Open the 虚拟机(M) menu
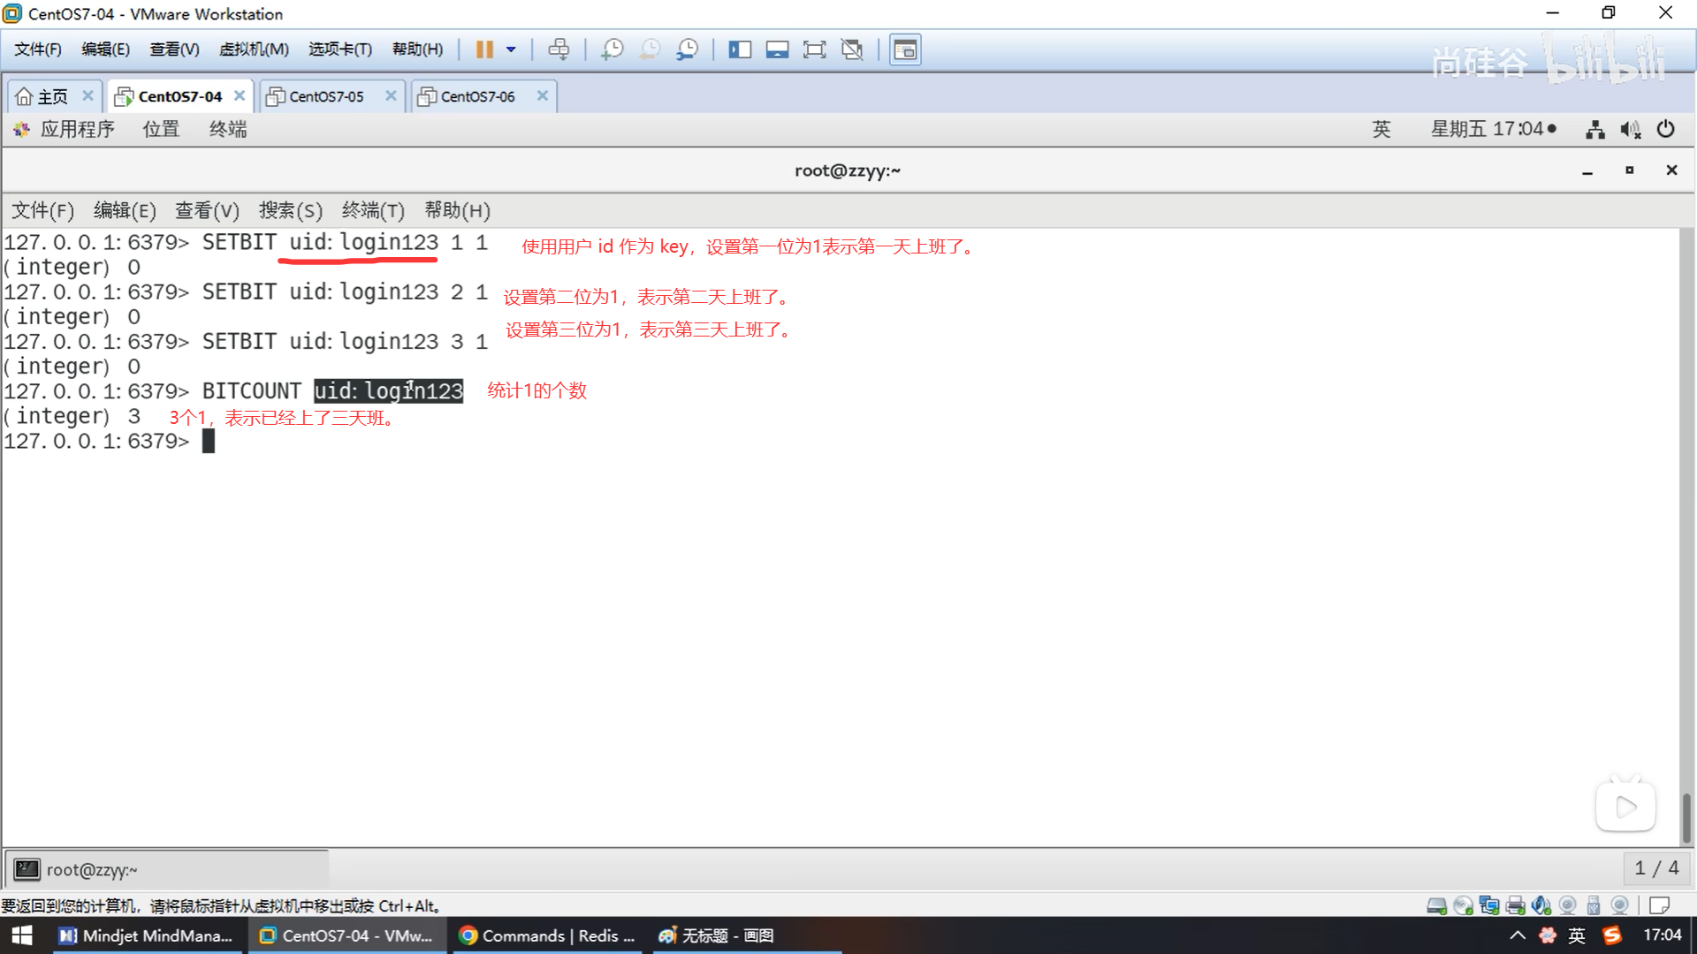Viewport: 1697px width, 954px height. 254,49
